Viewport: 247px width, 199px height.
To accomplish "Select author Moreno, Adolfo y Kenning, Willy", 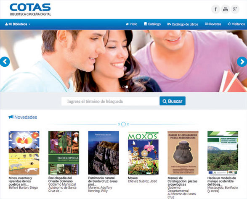I will 100,189.
